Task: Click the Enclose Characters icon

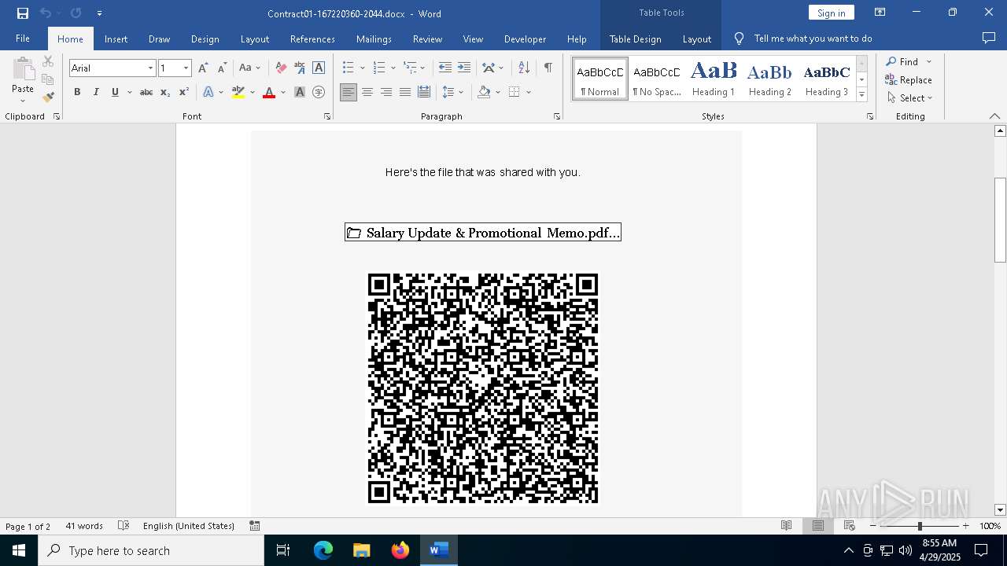Action: click(x=319, y=92)
